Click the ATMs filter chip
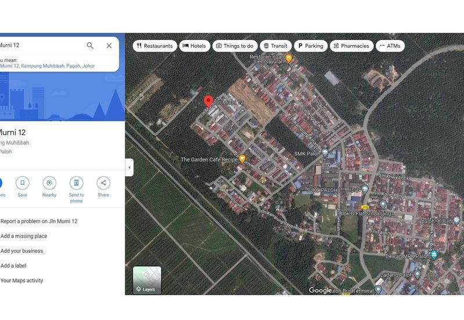The width and height of the screenshot is (464, 320). coord(390,46)
